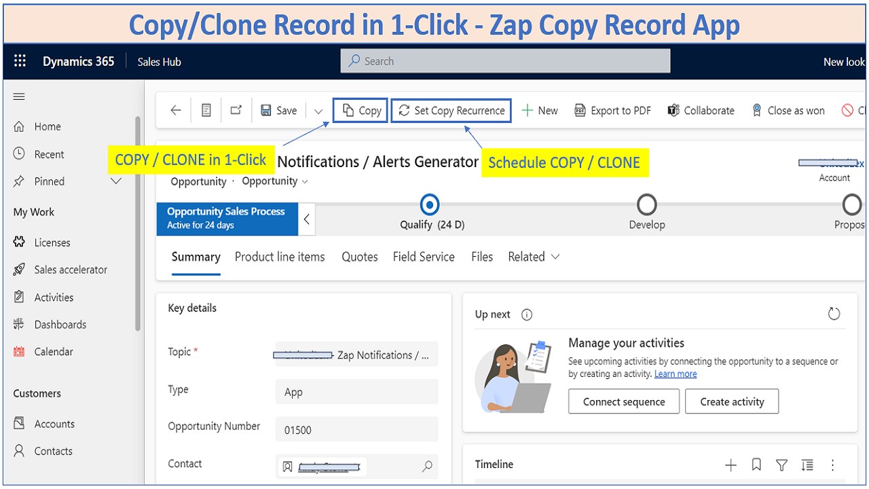Click the Copy button in toolbar
Screen dimensions: 869x489
coord(360,110)
